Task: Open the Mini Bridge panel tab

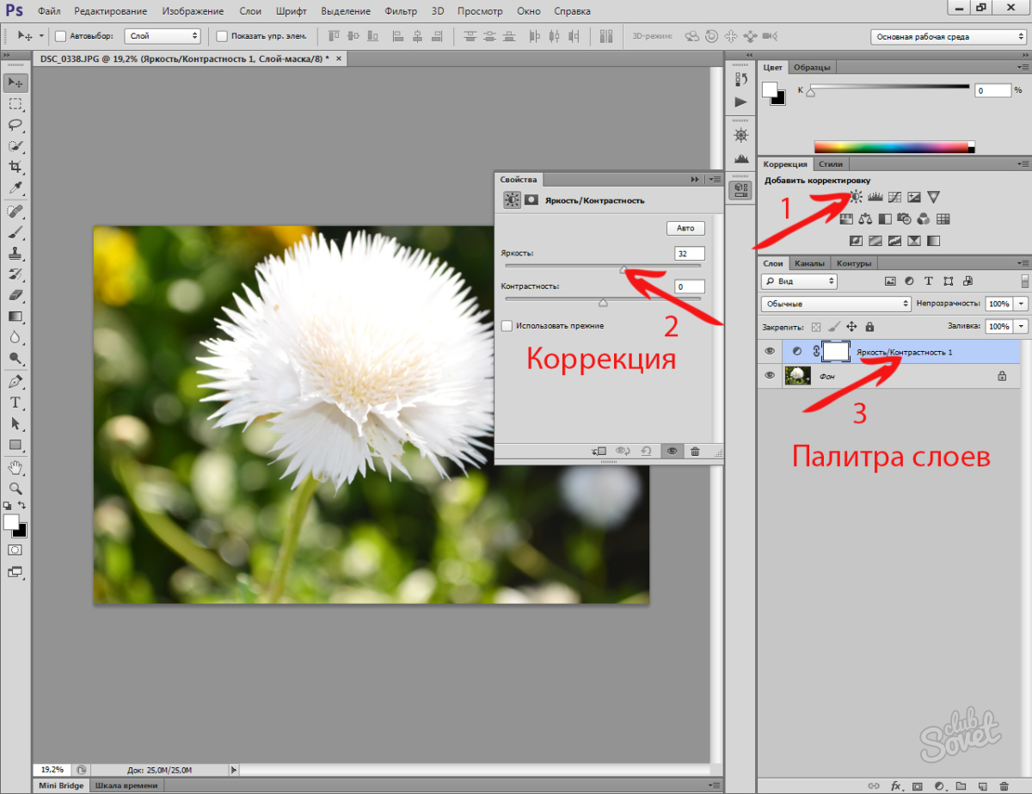Action: (x=61, y=785)
